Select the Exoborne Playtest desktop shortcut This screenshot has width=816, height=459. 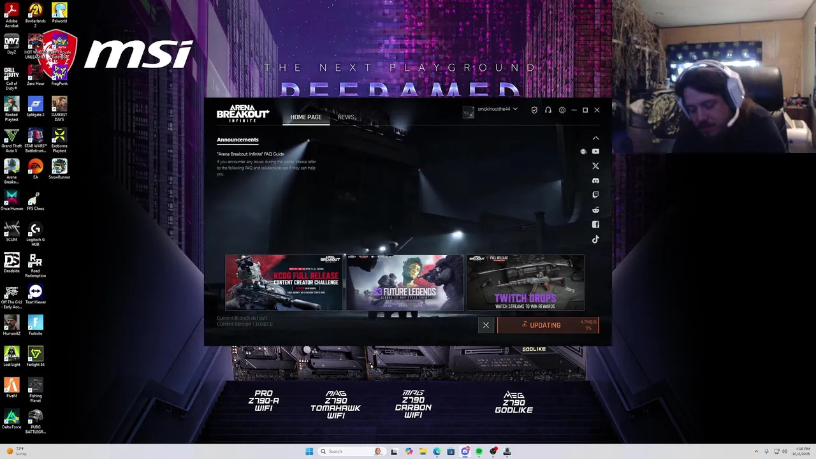(x=59, y=140)
